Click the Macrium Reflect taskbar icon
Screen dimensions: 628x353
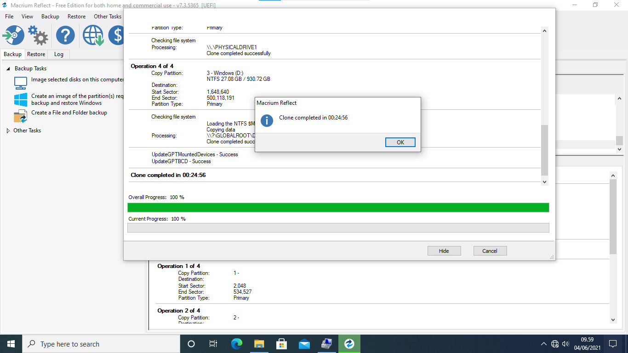pos(349,344)
